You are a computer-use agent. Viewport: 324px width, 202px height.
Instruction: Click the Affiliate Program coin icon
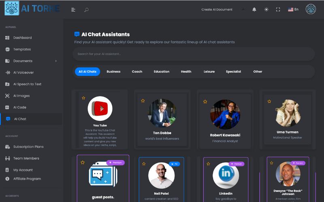pos(7,179)
